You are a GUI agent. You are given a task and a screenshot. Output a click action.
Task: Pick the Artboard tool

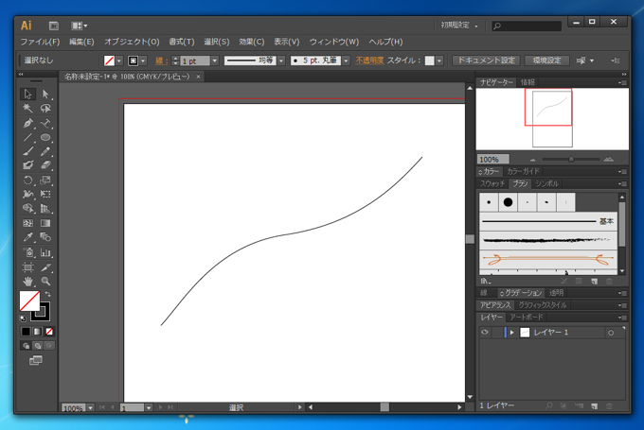click(x=27, y=267)
